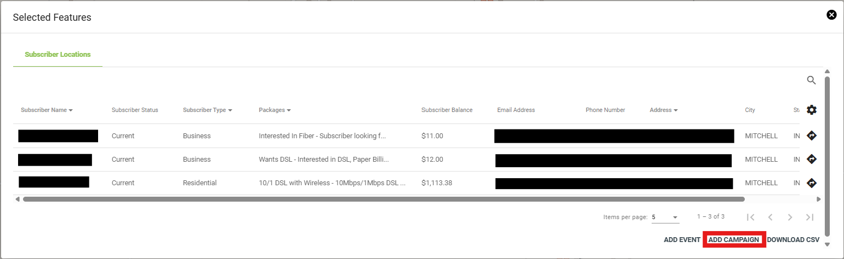This screenshot has width=844, height=259.
Task: Close the Selected Features dialog
Action: point(831,15)
